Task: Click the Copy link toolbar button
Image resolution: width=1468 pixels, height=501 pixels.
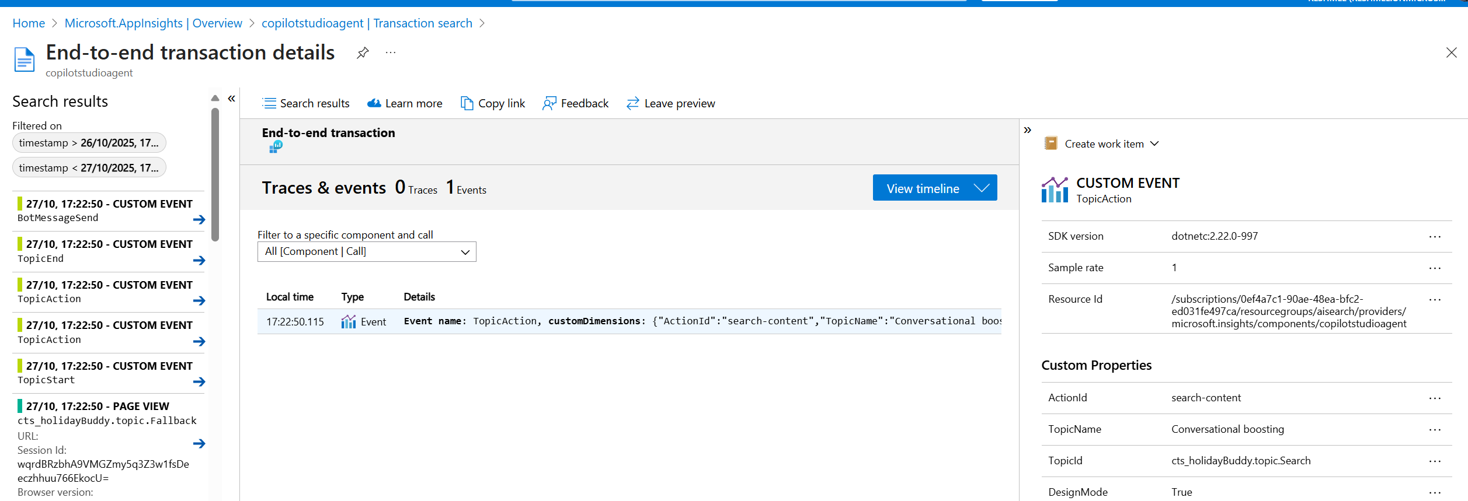Action: pyautogui.click(x=493, y=104)
